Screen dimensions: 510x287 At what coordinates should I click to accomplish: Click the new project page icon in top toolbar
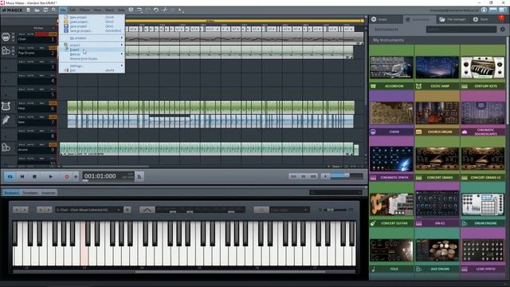pyautogui.click(x=29, y=10)
